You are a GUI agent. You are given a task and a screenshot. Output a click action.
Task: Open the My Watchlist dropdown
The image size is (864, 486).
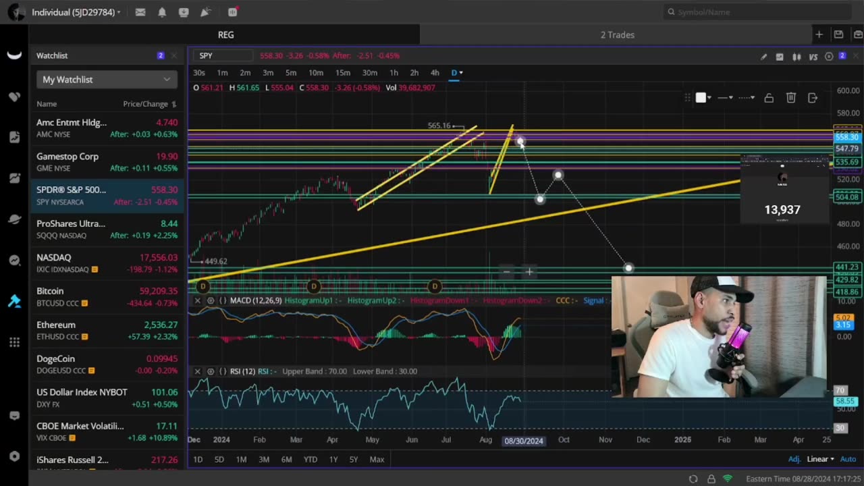[x=107, y=80]
